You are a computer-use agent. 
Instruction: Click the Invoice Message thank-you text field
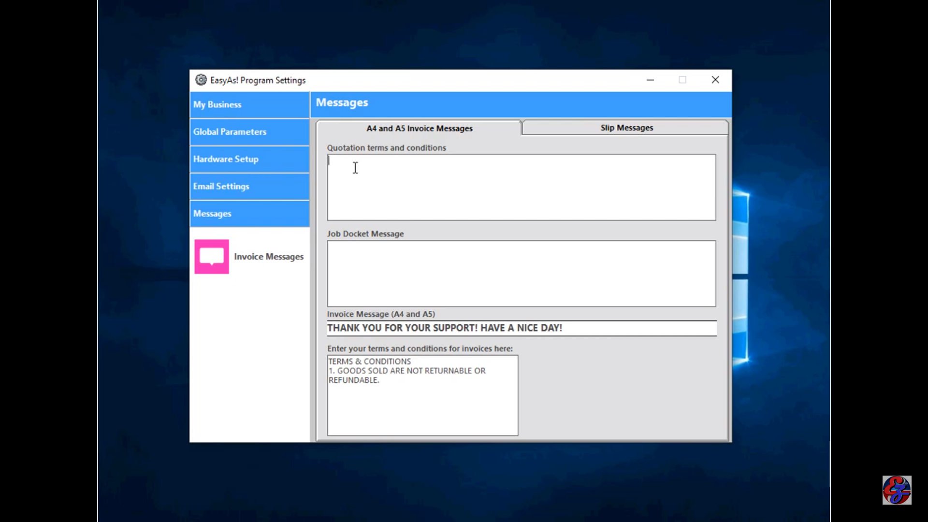[x=521, y=328]
